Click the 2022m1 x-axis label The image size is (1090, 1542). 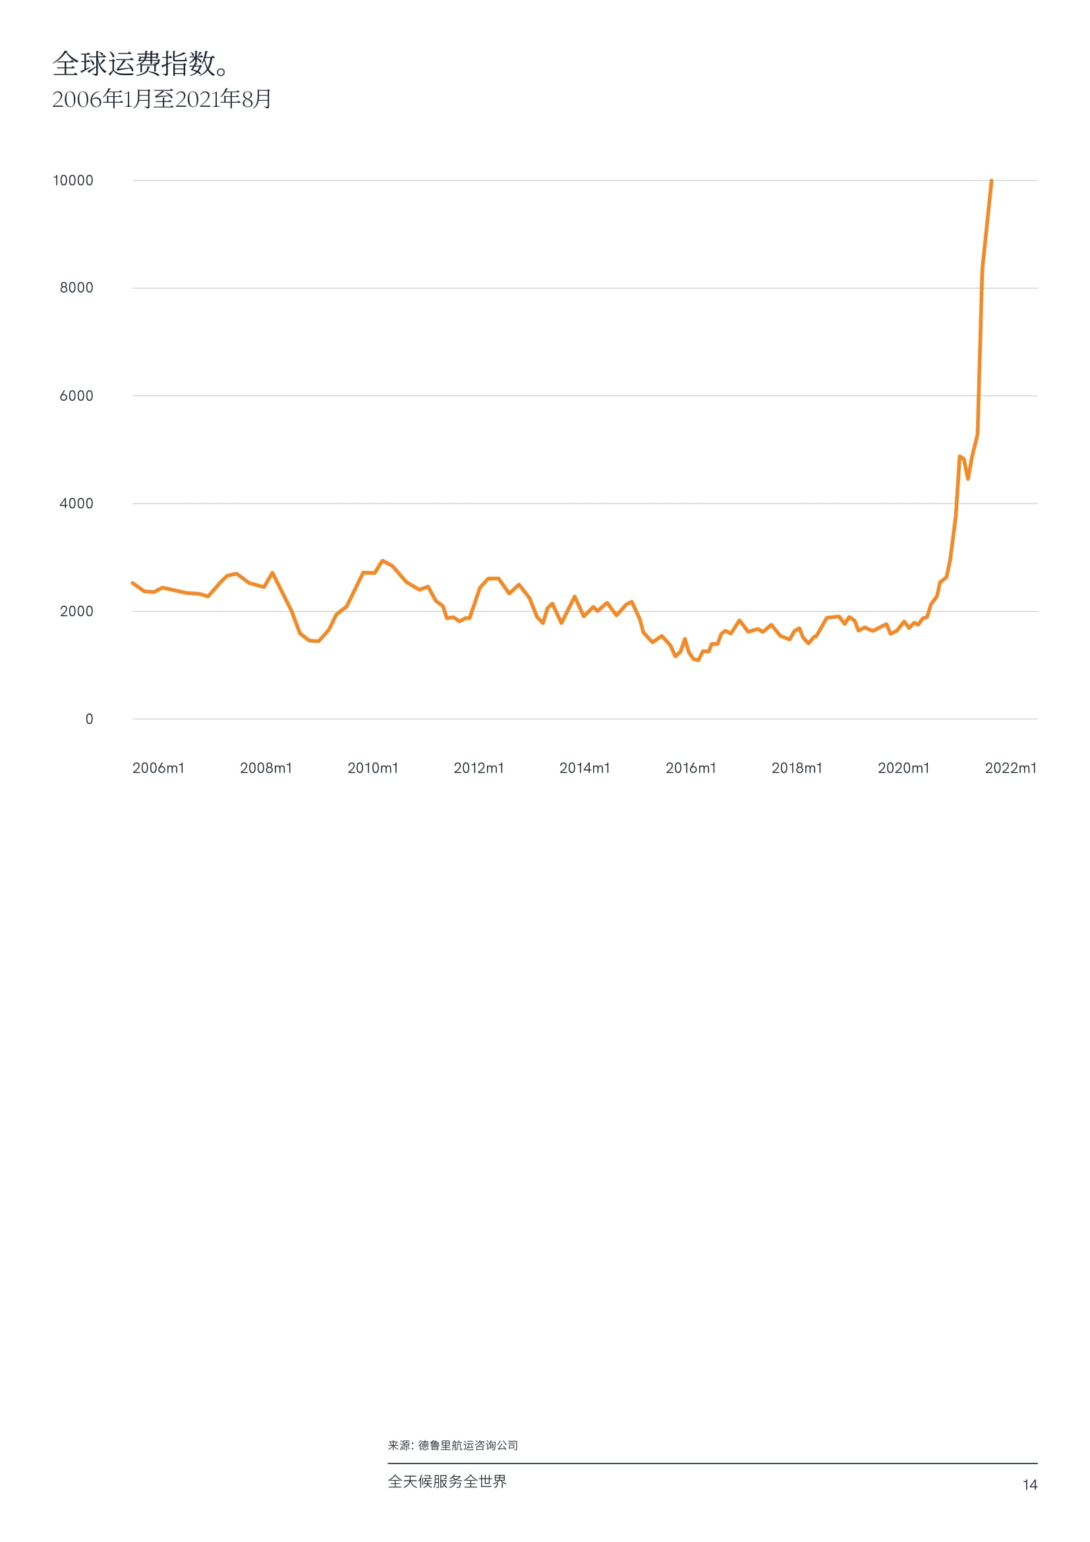click(x=1010, y=768)
